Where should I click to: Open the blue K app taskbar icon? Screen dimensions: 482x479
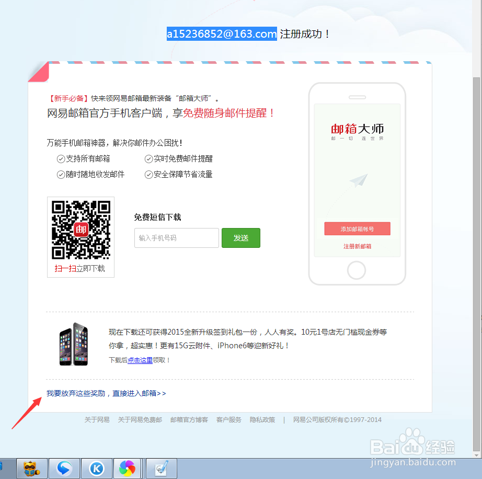(97, 469)
